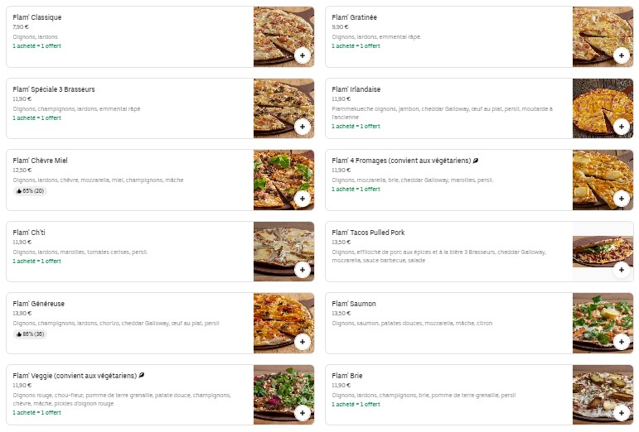
Task: Add Flam' Spéciale 3 Brasseurs plus icon
Action: click(302, 127)
